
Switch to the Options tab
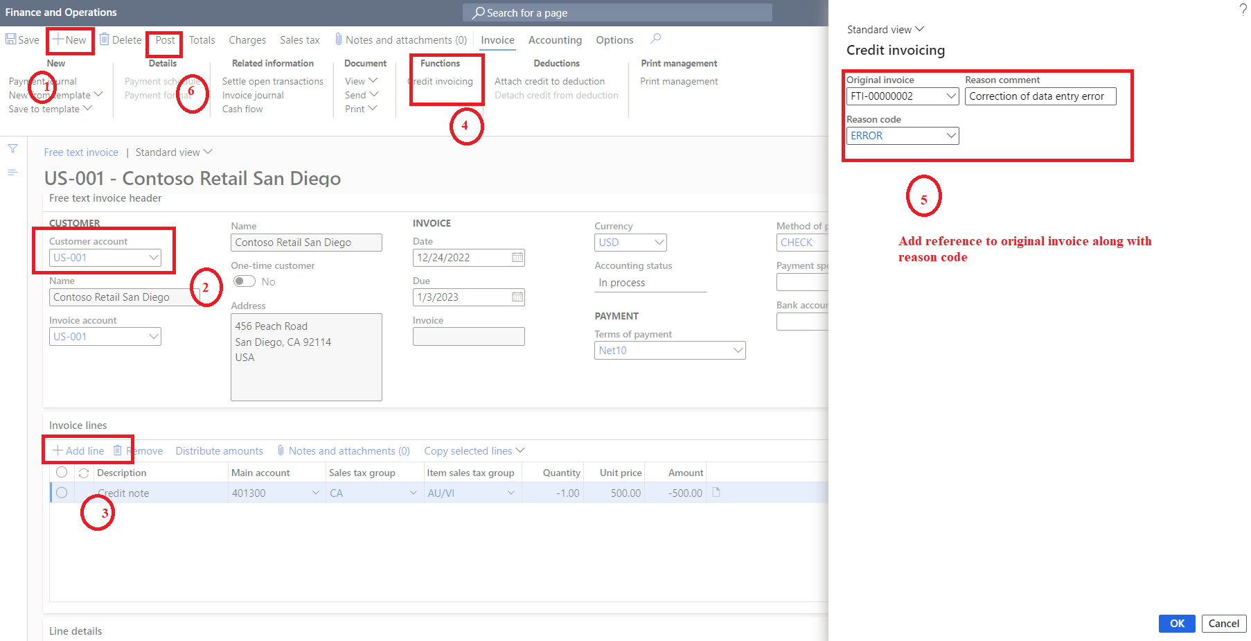point(614,39)
